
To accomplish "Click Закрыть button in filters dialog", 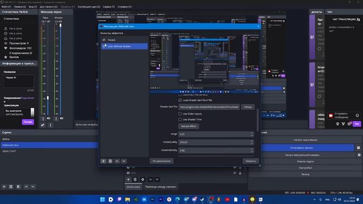I will 251,161.
